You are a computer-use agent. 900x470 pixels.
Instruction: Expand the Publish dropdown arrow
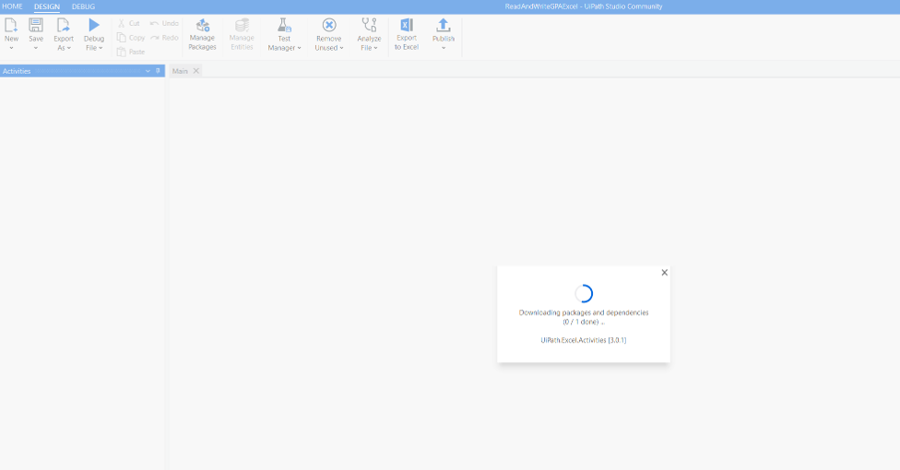pyautogui.click(x=444, y=48)
